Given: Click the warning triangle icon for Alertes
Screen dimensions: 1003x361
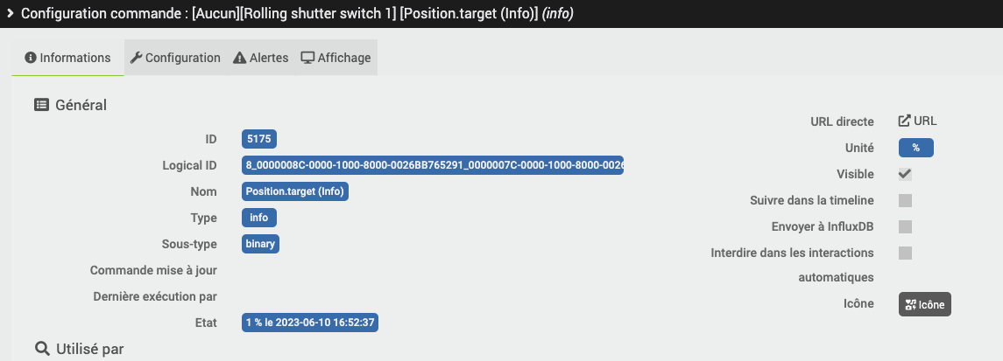Looking at the screenshot, I should tap(240, 58).
